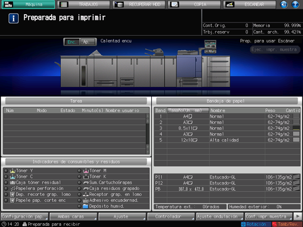Click the Tarea list vertical scrollbar
The width and height of the screenshot is (303, 227).
(148, 134)
